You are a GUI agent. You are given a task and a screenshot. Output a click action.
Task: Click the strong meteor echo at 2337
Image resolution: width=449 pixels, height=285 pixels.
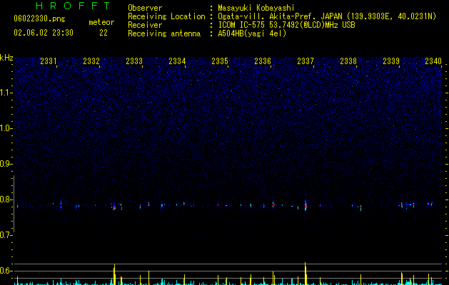306,205
